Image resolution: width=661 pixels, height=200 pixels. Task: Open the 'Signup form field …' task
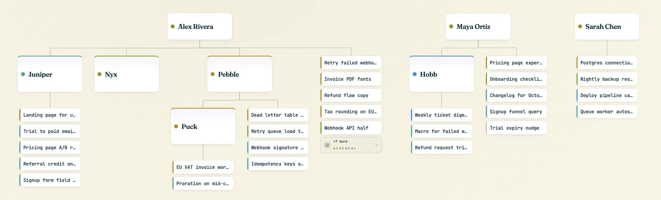pos(50,180)
